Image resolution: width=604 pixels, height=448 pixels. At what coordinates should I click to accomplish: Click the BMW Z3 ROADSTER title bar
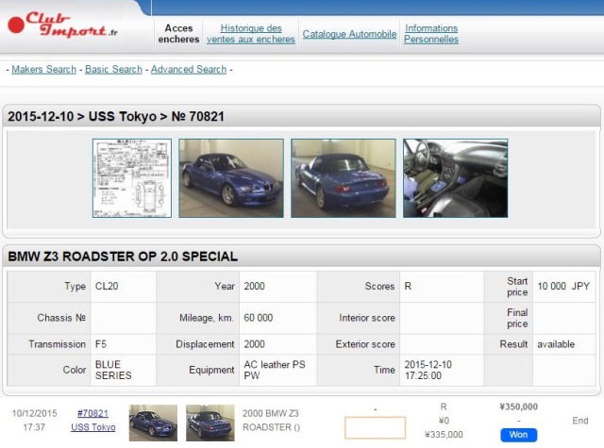(x=123, y=257)
